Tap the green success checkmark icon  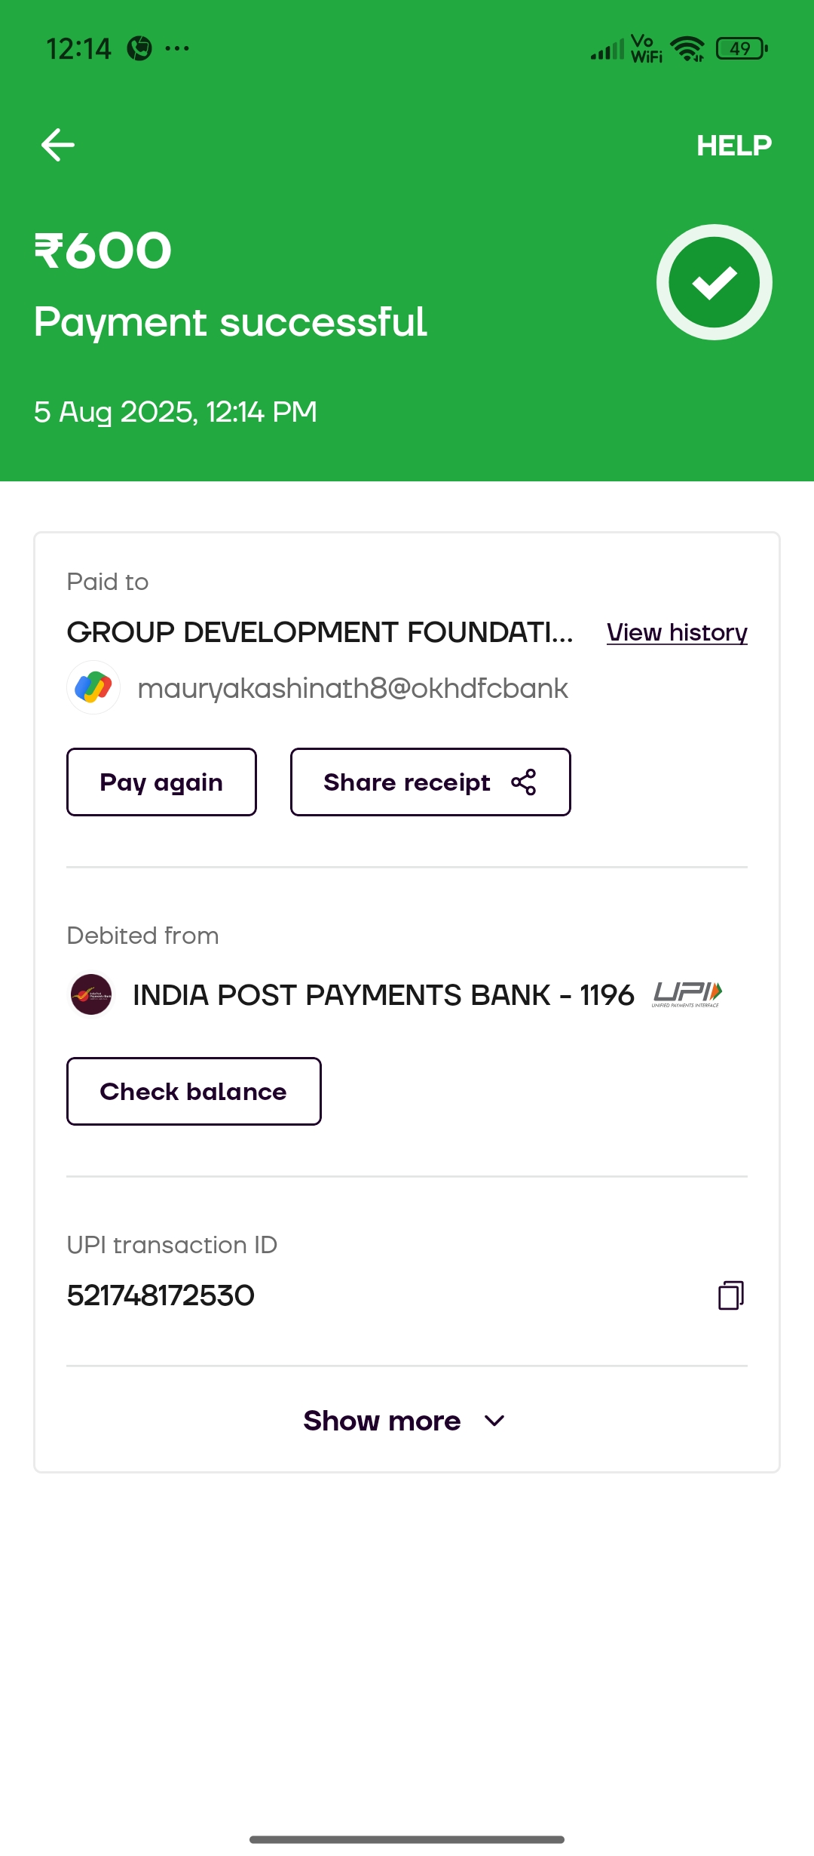coord(714,282)
